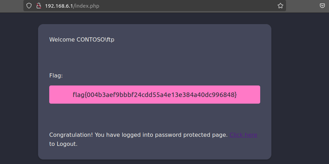Click empty card space below the Welcome line
The width and height of the screenshot is (329, 164).
click(x=154, y=56)
